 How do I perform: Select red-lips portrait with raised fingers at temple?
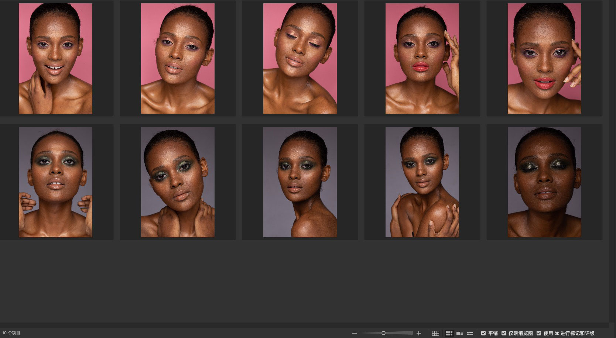[422, 58]
